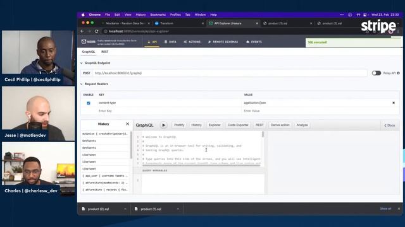Open the File menu
The height and width of the screenshot is (227, 405).
(x=108, y=15)
